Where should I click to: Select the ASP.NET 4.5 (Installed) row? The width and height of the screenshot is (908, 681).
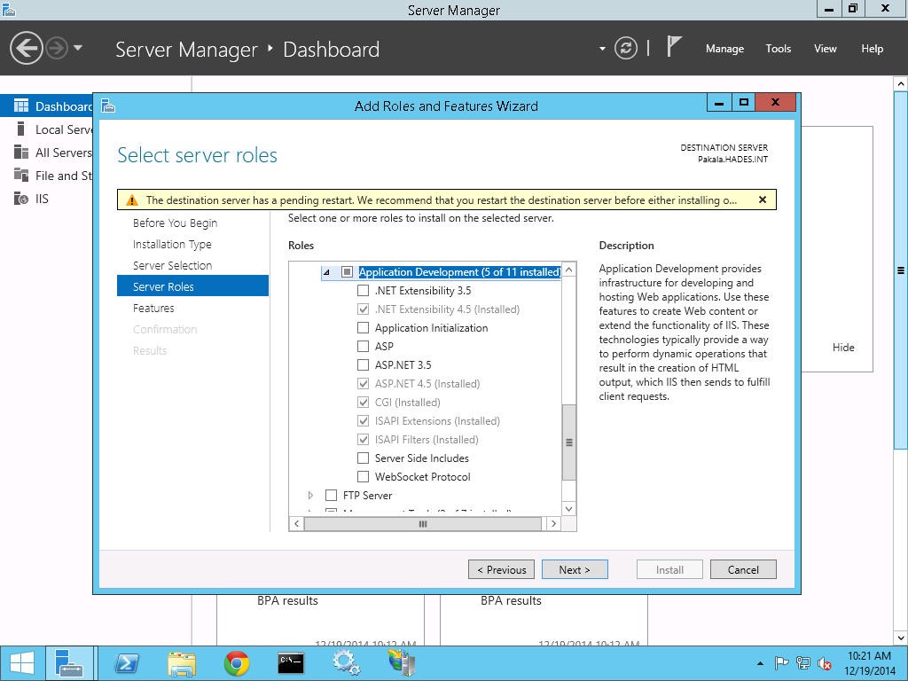click(427, 383)
